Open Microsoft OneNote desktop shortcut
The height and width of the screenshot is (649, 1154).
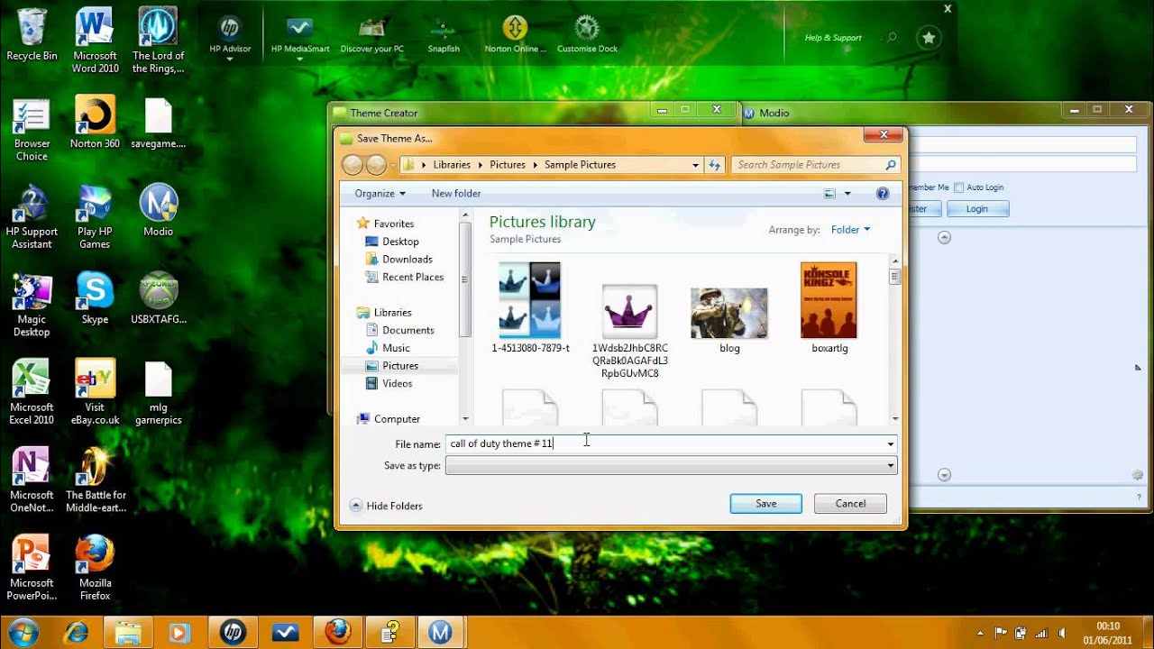[32, 480]
